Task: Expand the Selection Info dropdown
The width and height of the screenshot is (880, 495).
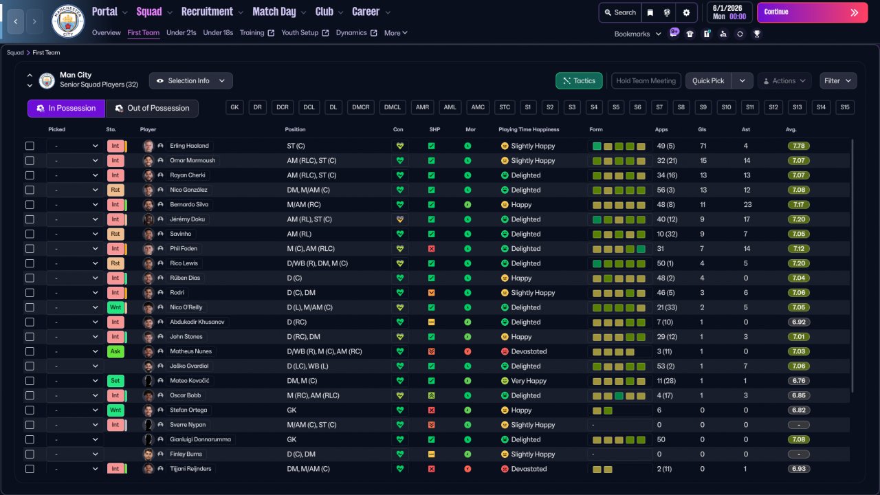Action: pyautogui.click(x=191, y=81)
